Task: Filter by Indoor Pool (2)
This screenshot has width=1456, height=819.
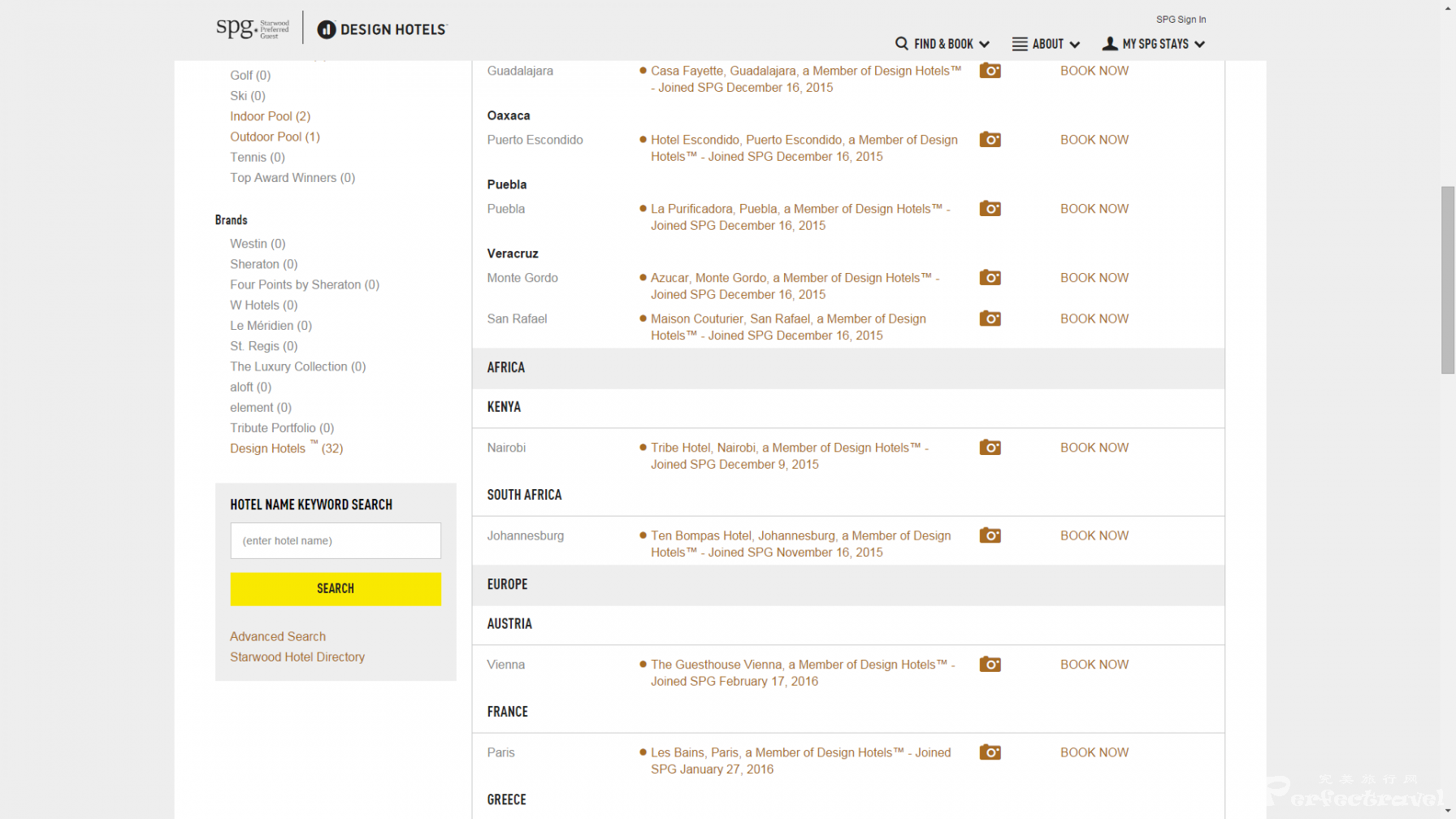Action: pyautogui.click(x=270, y=116)
